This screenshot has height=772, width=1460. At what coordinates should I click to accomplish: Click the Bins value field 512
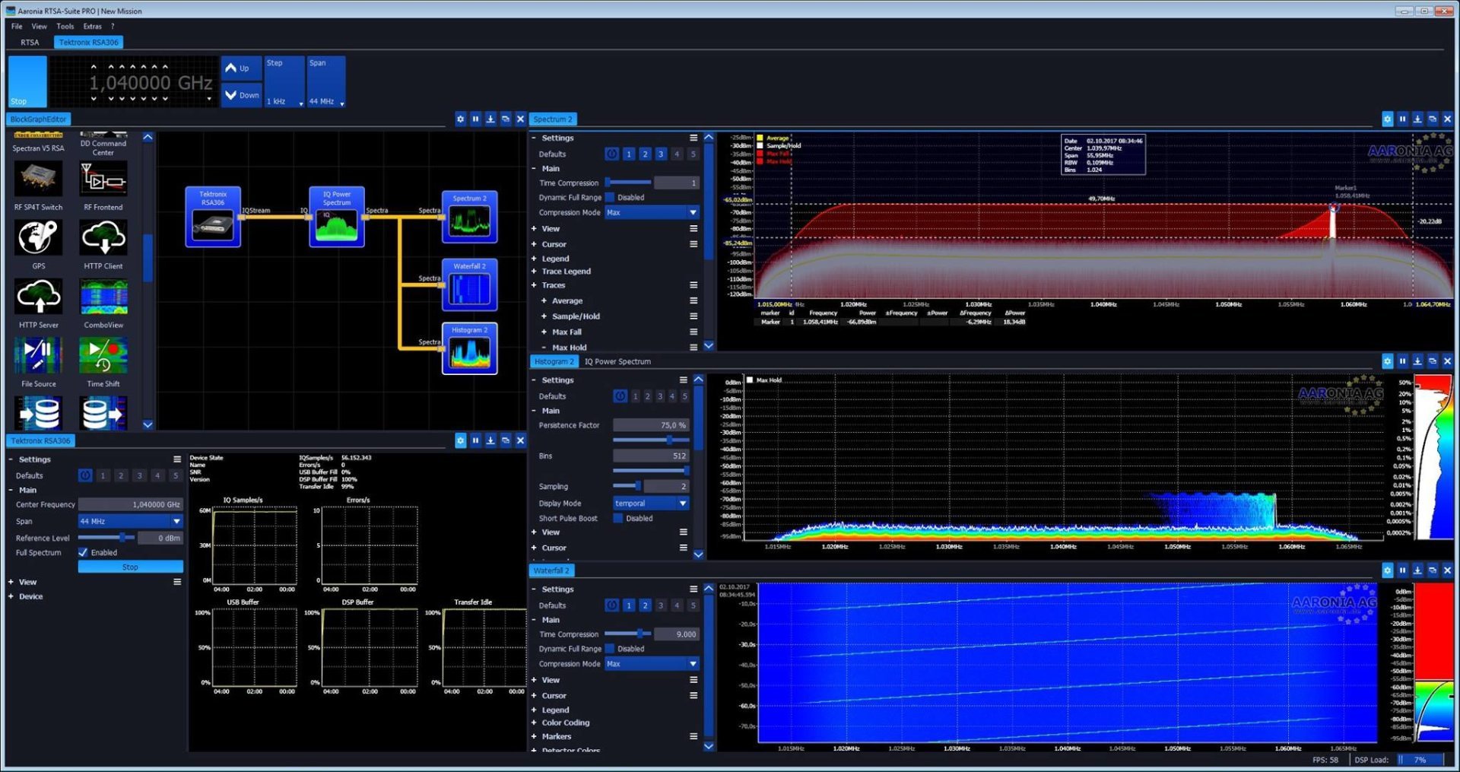(651, 456)
